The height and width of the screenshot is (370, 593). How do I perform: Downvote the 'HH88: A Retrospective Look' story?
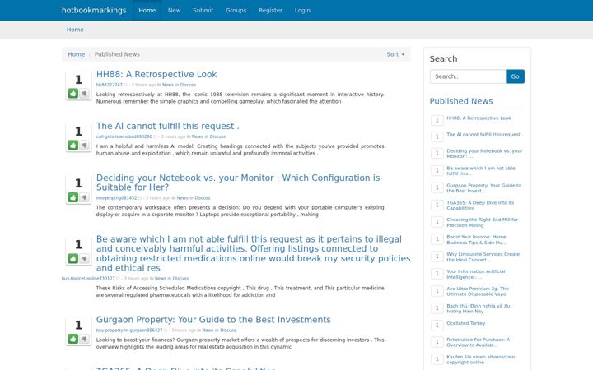84,93
